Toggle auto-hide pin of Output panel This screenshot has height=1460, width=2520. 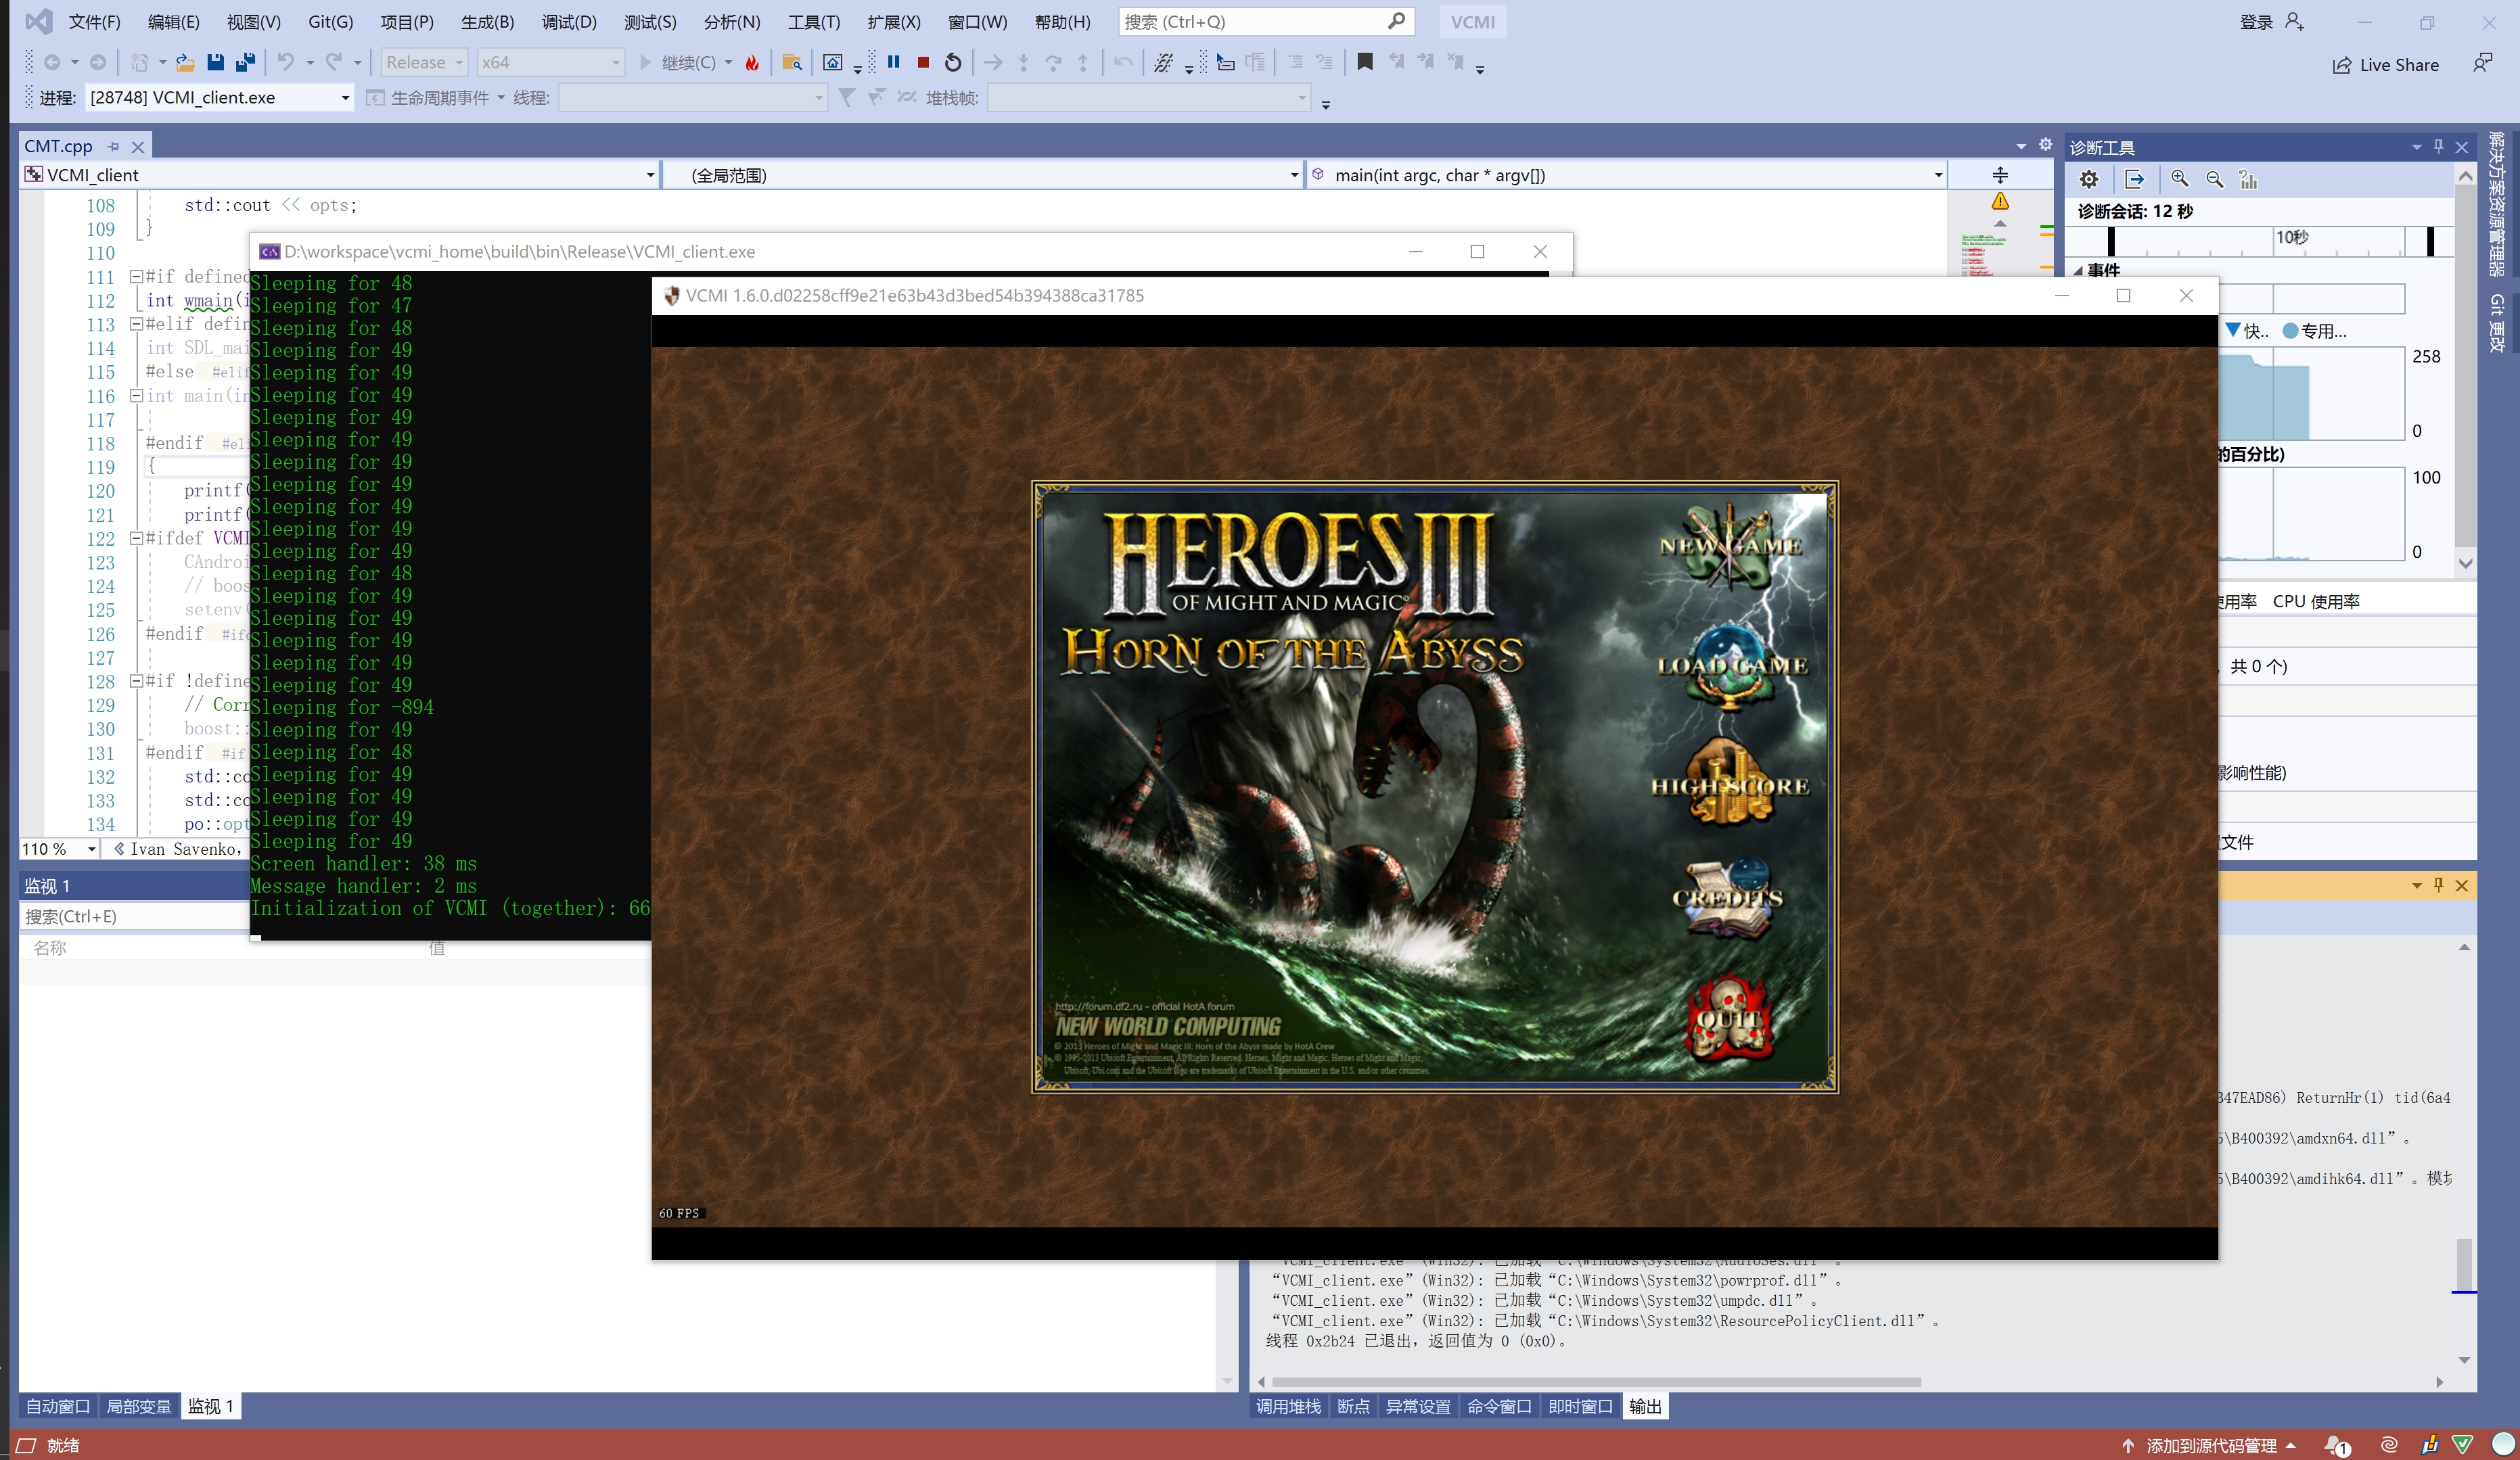2439,885
